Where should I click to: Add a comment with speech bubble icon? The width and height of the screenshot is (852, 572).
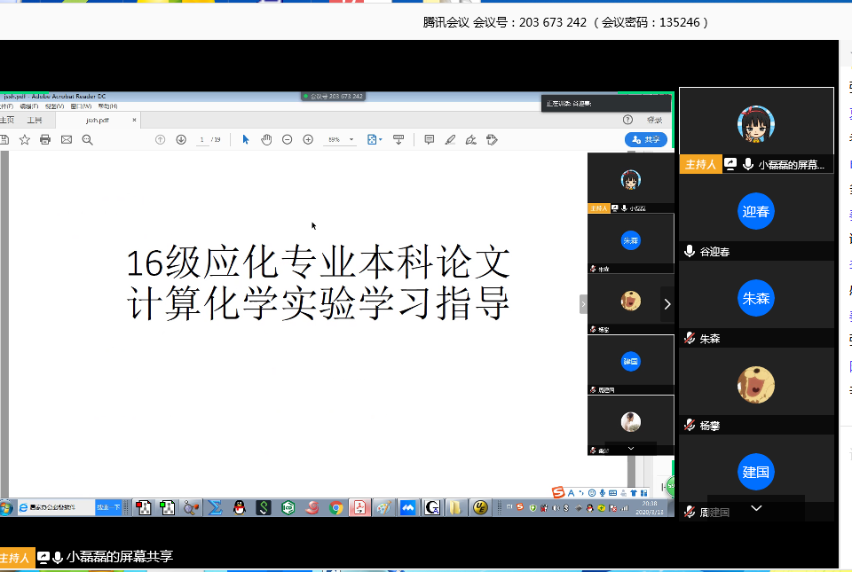(x=429, y=139)
